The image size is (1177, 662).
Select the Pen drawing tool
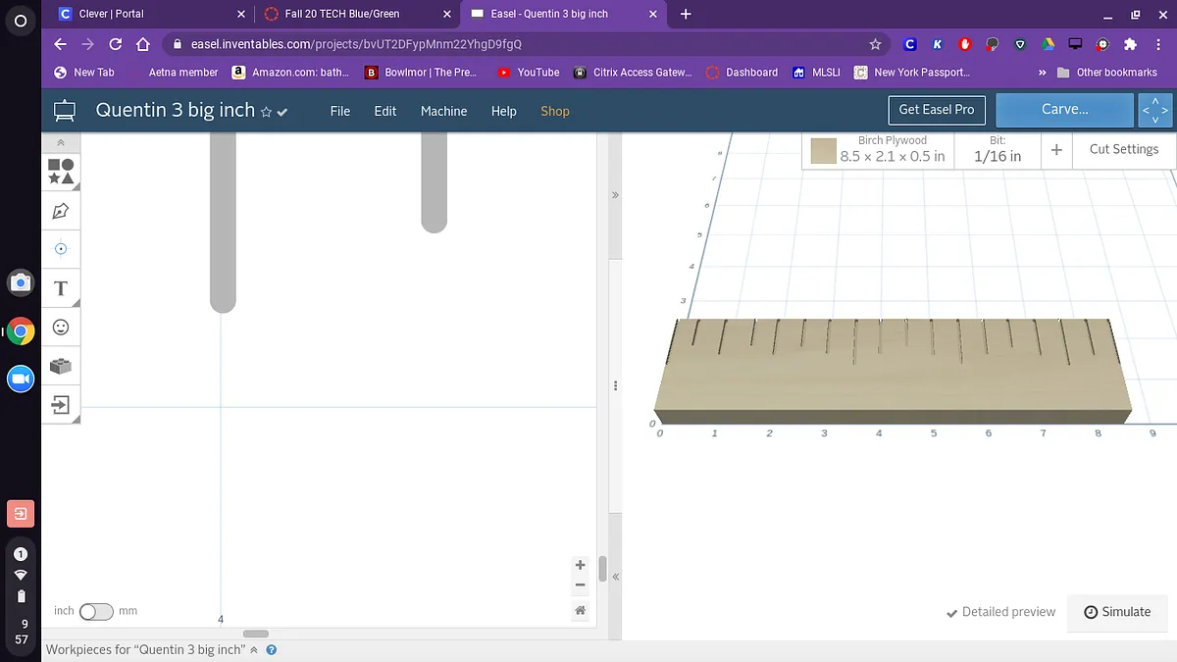[61, 211]
